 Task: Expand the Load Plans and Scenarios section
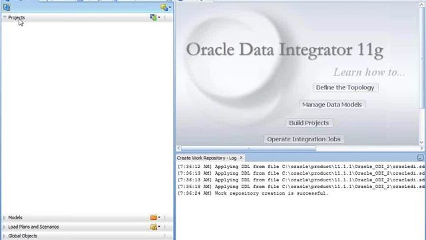[5, 227]
